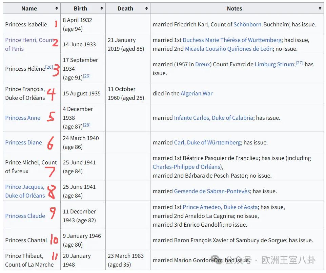Image resolution: width=326 pixels, height=273 pixels.
Task: Follow the Dreux link
Action: 203,64
